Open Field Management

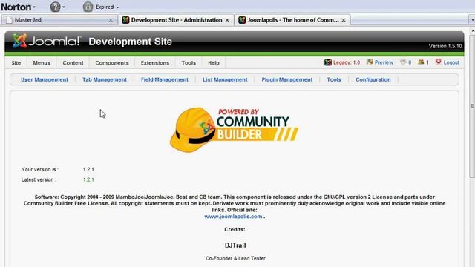click(x=165, y=79)
